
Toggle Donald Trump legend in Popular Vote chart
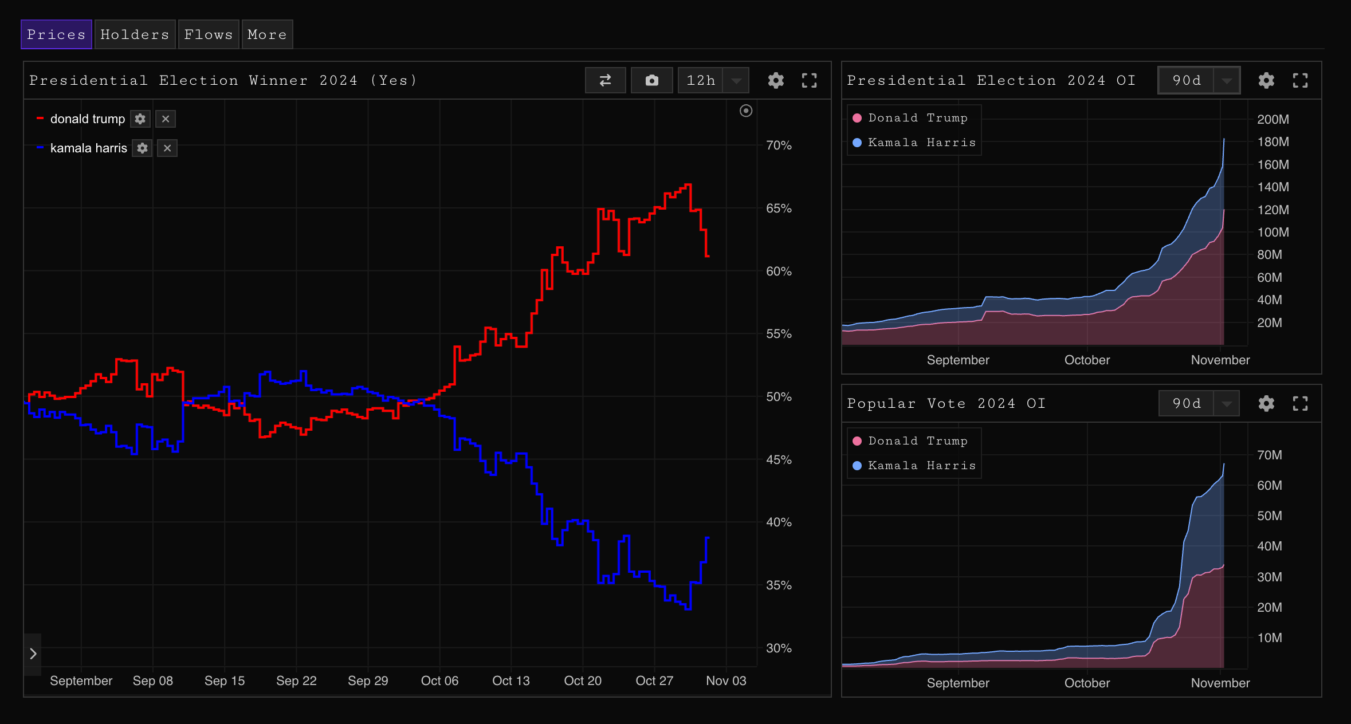pyautogui.click(x=912, y=441)
